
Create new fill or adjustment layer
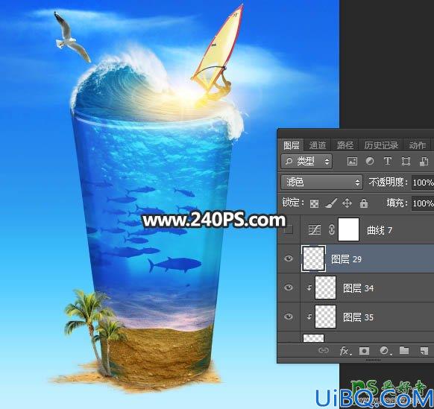coord(385,351)
